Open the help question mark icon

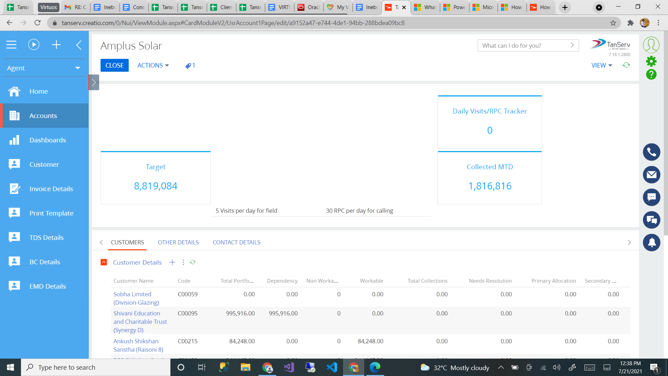coord(651,74)
